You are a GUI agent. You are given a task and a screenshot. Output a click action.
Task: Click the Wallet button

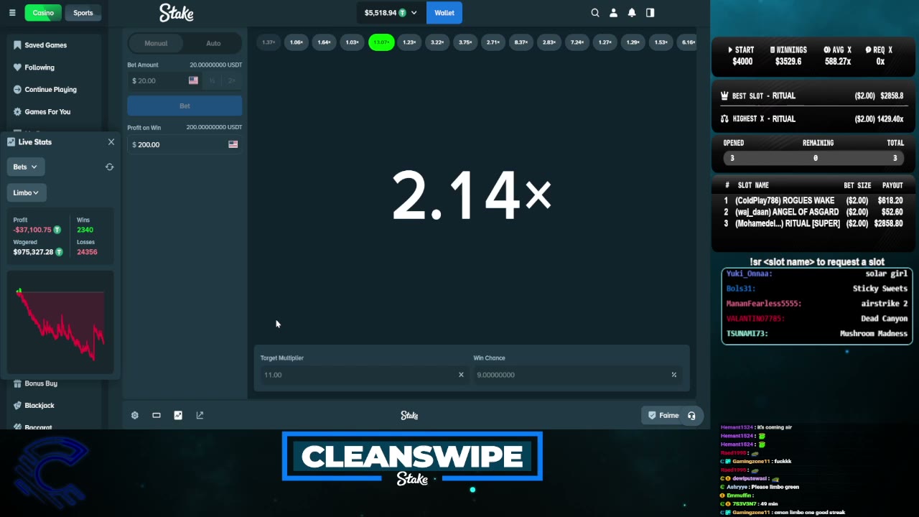pyautogui.click(x=444, y=13)
